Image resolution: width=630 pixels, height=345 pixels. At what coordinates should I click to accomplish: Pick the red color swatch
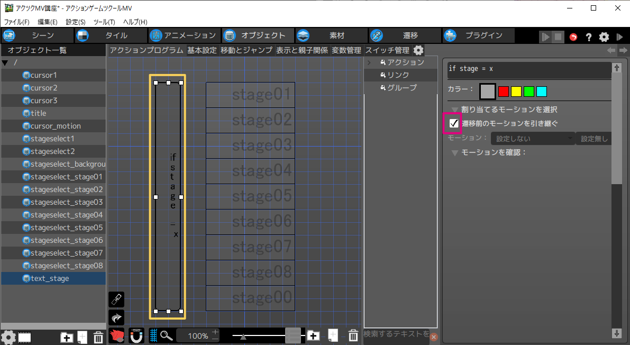tap(504, 92)
